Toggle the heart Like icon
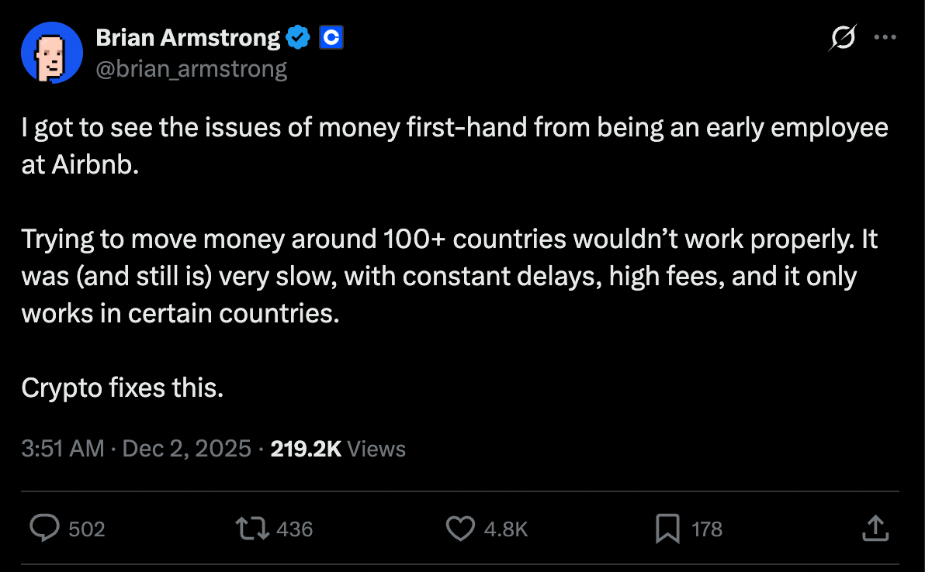The width and height of the screenshot is (925, 572). 460,529
